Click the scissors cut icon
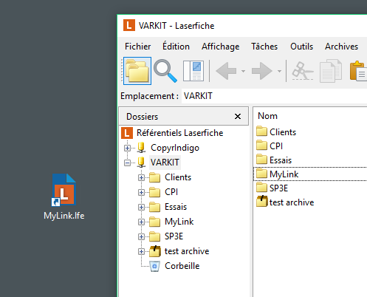This screenshot has width=367, height=297. (x=303, y=71)
